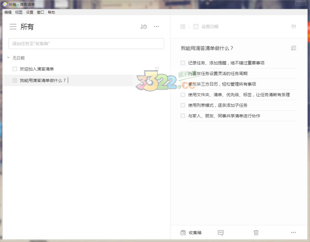Click the 所有 list heading
The height and width of the screenshot is (242, 310).
tap(27, 27)
